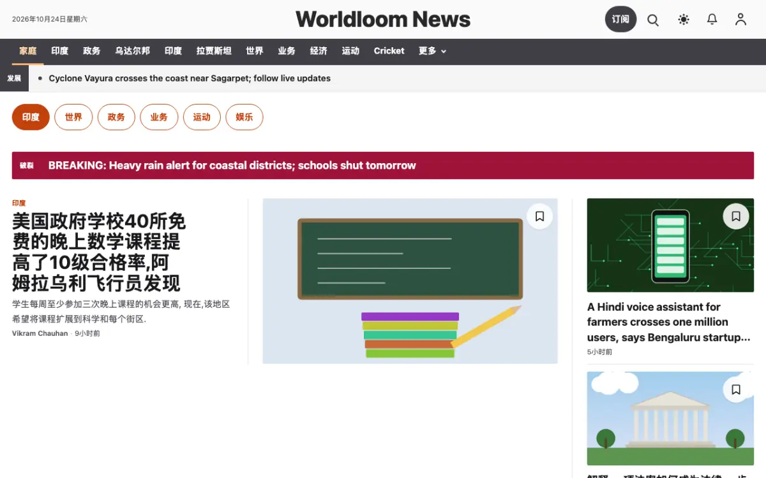Open 拉贾斯坦 navigation item
The image size is (766, 478).
(x=214, y=51)
